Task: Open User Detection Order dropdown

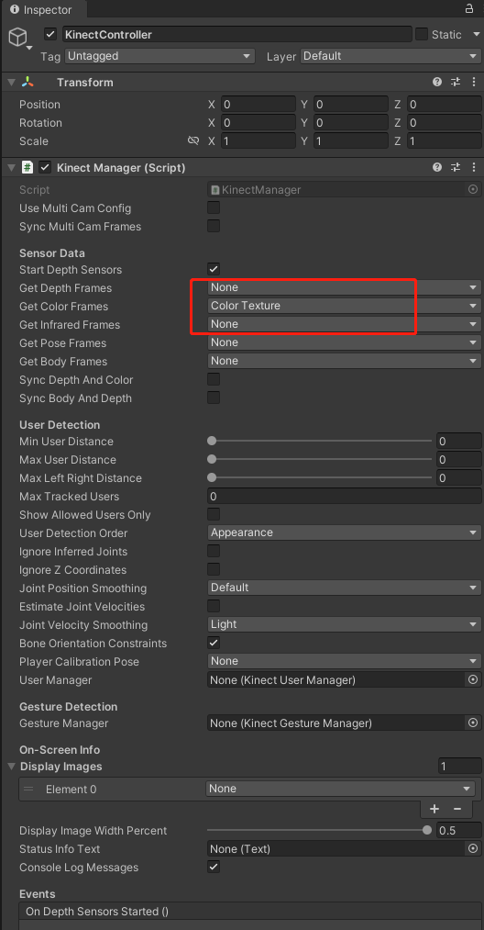Action: [344, 532]
